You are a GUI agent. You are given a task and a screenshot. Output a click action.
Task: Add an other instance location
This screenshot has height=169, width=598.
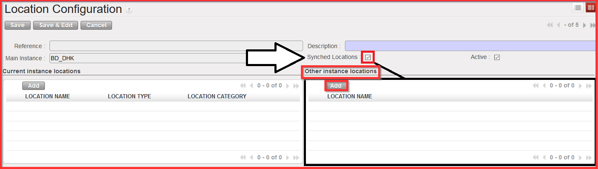pos(336,86)
